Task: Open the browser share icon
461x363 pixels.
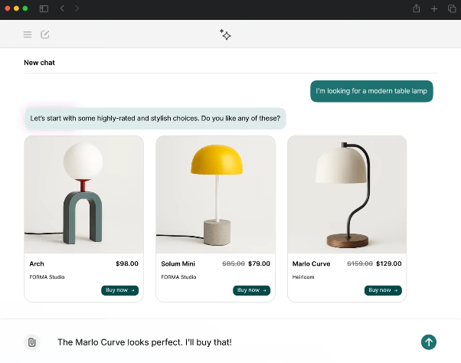Action: (x=417, y=8)
